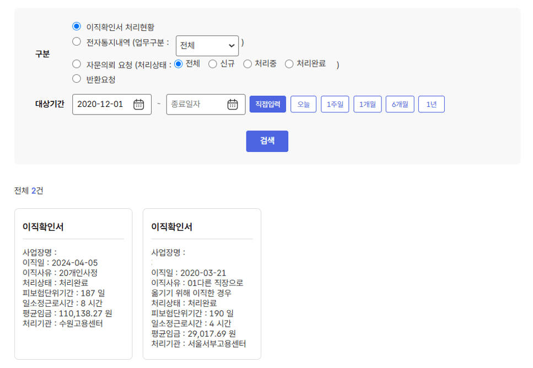Select the 1개월 period option
This screenshot has width=533, height=368.
(x=367, y=104)
